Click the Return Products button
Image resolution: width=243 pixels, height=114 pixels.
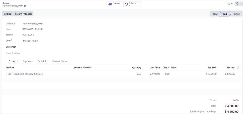click(23, 14)
